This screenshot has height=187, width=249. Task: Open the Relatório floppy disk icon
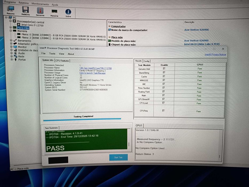pos(25,10)
